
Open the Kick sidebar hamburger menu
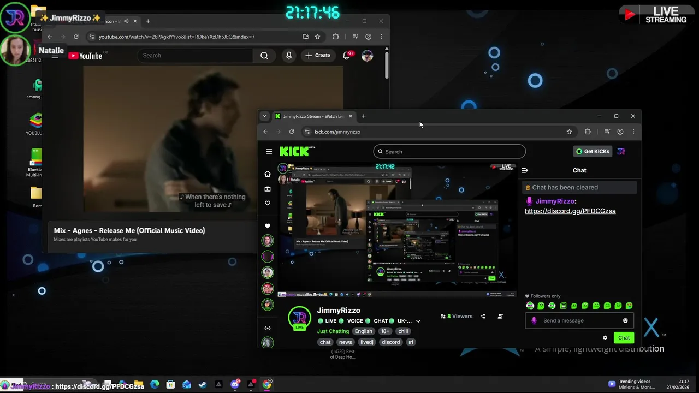pyautogui.click(x=269, y=152)
